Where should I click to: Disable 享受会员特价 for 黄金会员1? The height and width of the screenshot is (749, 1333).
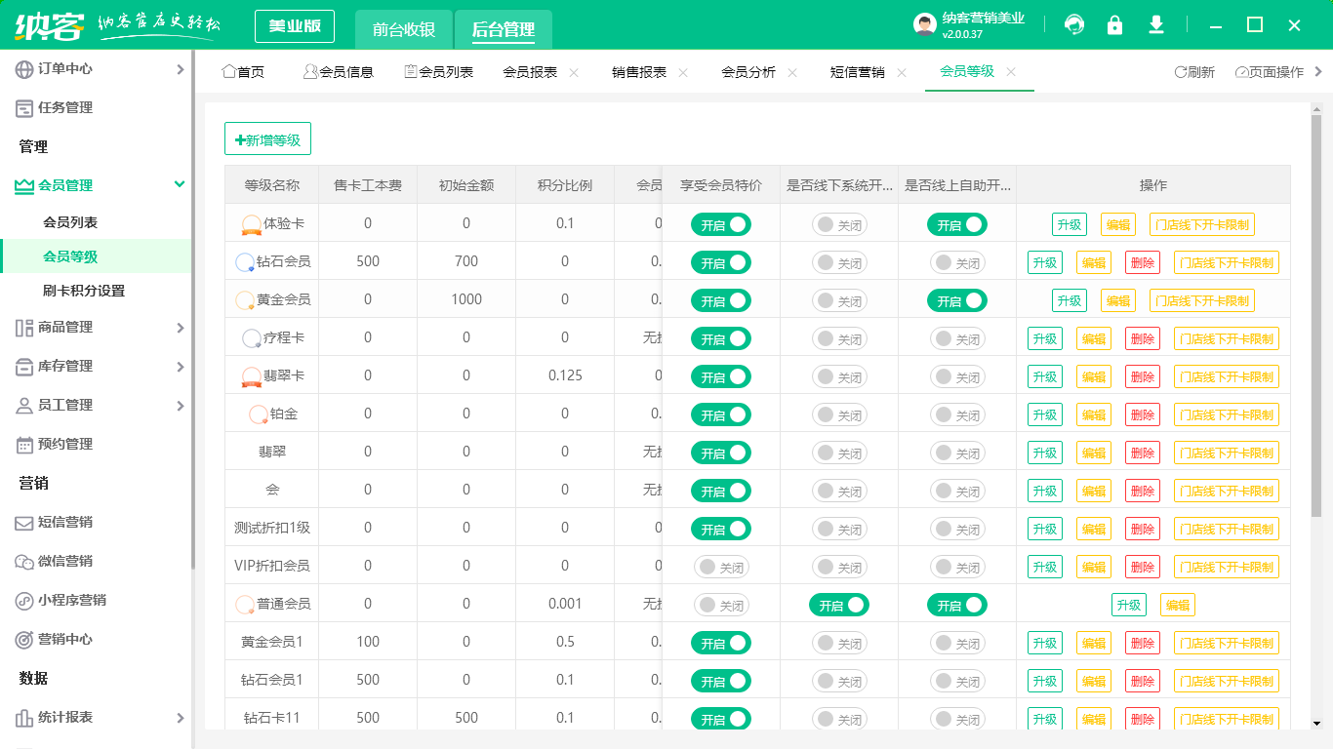721,643
